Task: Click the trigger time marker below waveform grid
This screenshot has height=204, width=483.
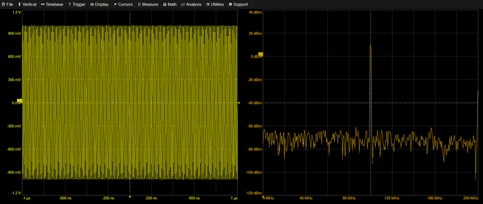Action: click(130, 196)
